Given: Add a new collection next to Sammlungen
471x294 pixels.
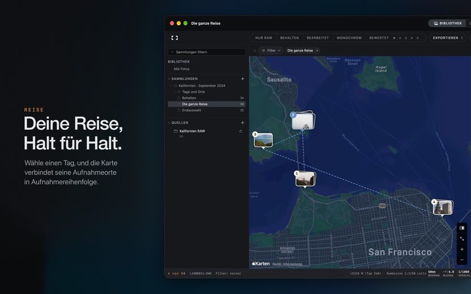Looking at the screenshot, I should pyautogui.click(x=242, y=79).
